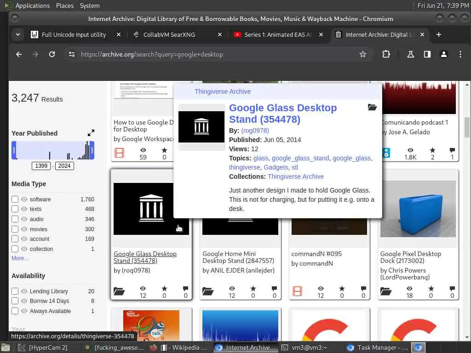Check the movies media type checkbox

pyautogui.click(x=15, y=229)
